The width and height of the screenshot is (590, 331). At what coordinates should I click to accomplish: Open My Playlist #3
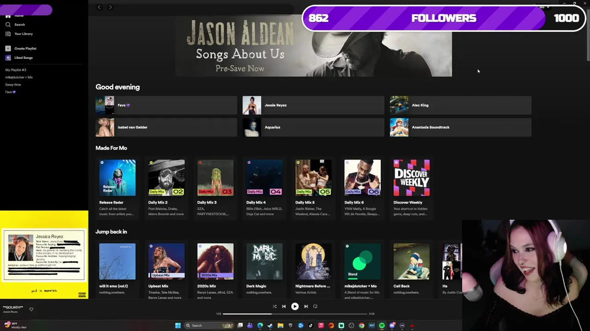click(x=16, y=70)
